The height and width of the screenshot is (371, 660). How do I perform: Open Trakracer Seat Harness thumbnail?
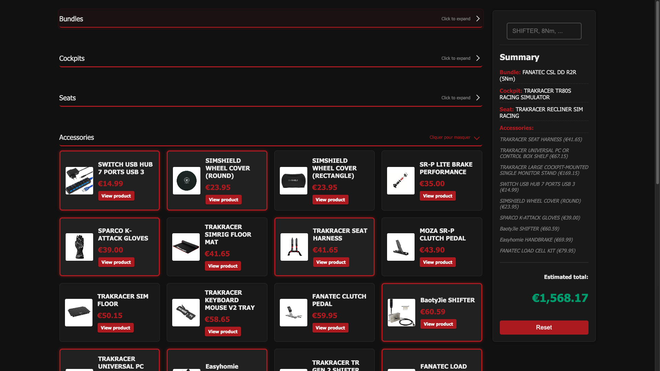[294, 247]
